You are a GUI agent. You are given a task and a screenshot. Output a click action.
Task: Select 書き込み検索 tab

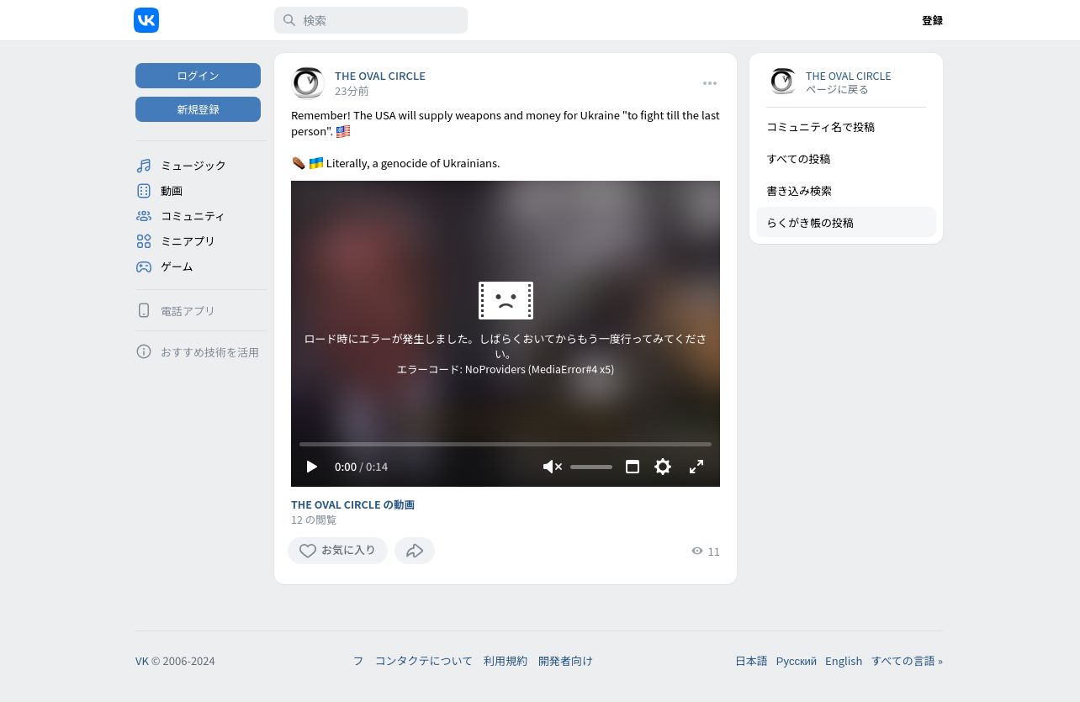[x=846, y=191]
